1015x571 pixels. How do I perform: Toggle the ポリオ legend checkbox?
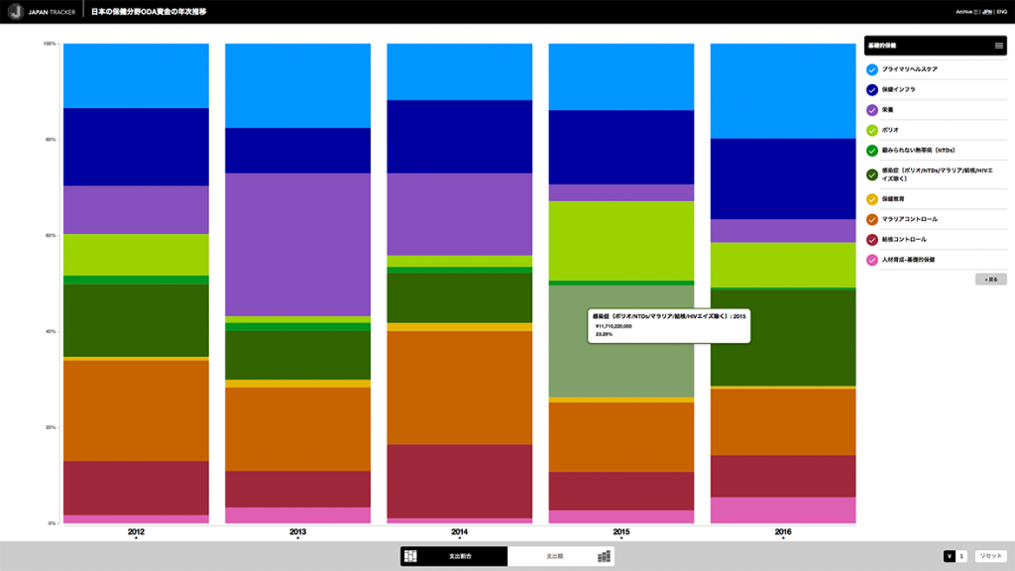[872, 130]
